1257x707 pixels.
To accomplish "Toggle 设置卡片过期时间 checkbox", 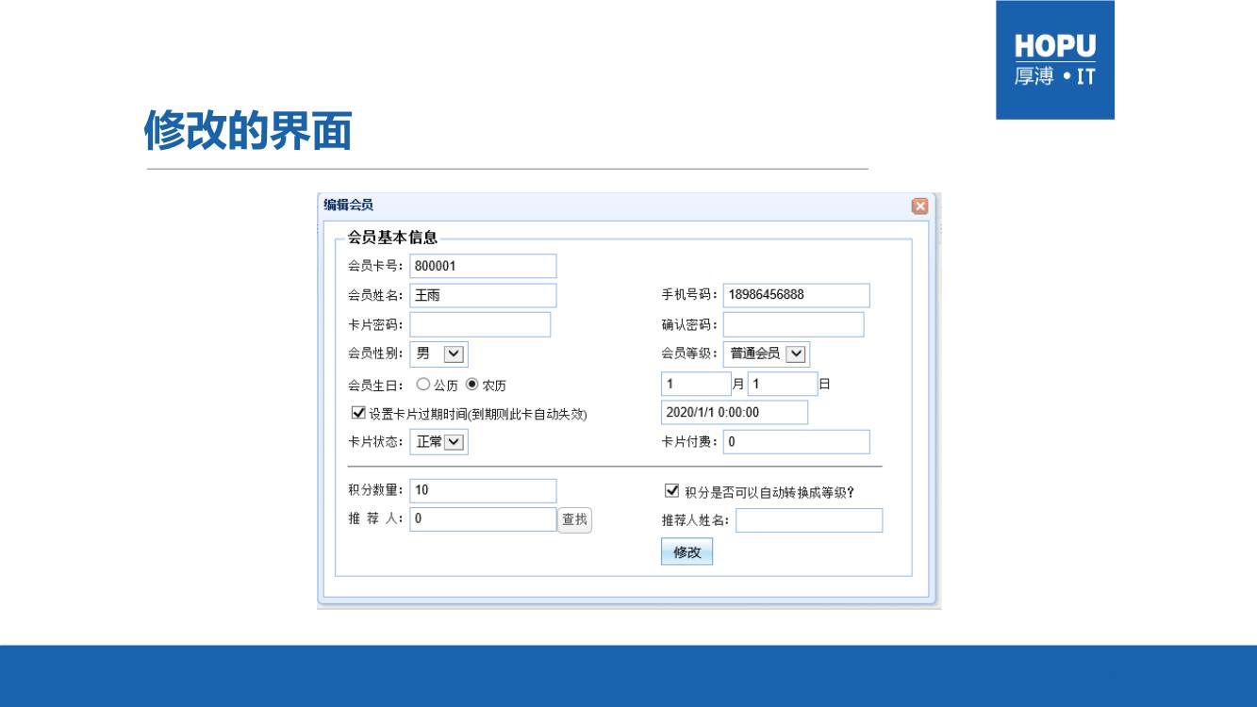I will [x=358, y=413].
